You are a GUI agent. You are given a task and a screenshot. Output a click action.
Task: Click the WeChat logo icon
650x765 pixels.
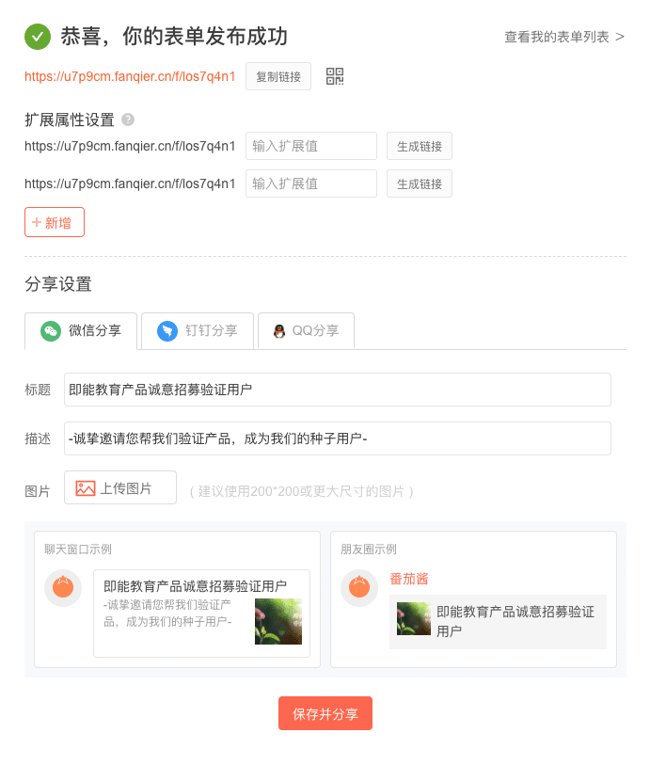pyautogui.click(x=51, y=331)
